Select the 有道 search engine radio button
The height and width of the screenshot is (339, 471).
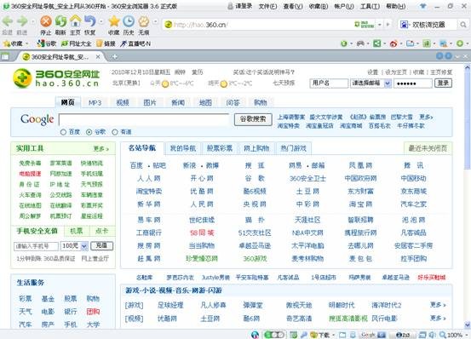click(x=115, y=132)
